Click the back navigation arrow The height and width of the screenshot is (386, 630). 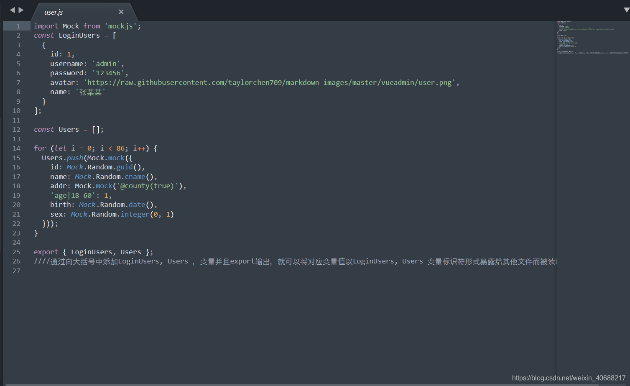(13, 10)
